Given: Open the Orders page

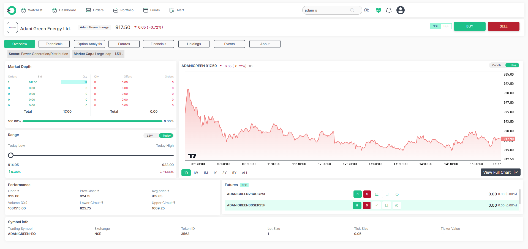Looking at the screenshot, I should 95,10.
